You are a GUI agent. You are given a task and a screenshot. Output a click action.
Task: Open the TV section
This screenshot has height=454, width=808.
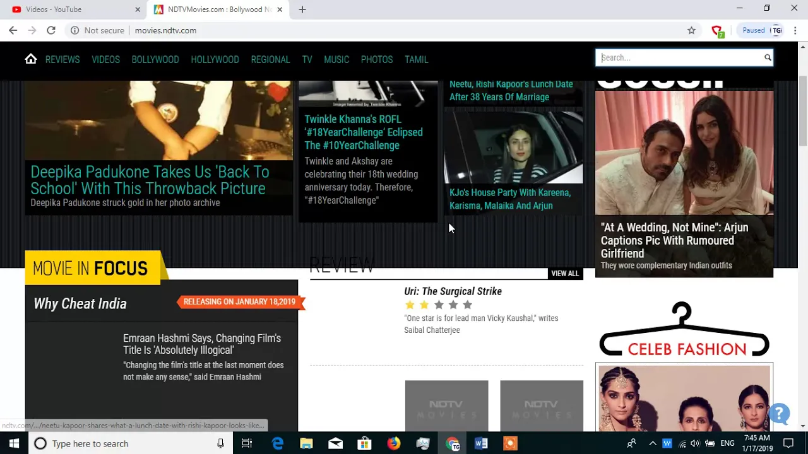(x=307, y=59)
